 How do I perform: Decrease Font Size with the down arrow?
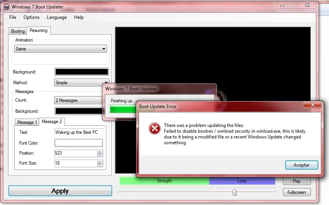100,165
